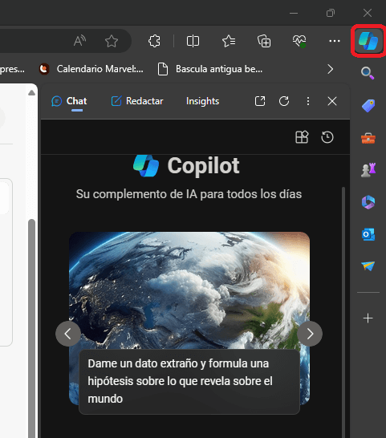Close the Copilot pane
The height and width of the screenshot is (438, 386).
coord(332,101)
